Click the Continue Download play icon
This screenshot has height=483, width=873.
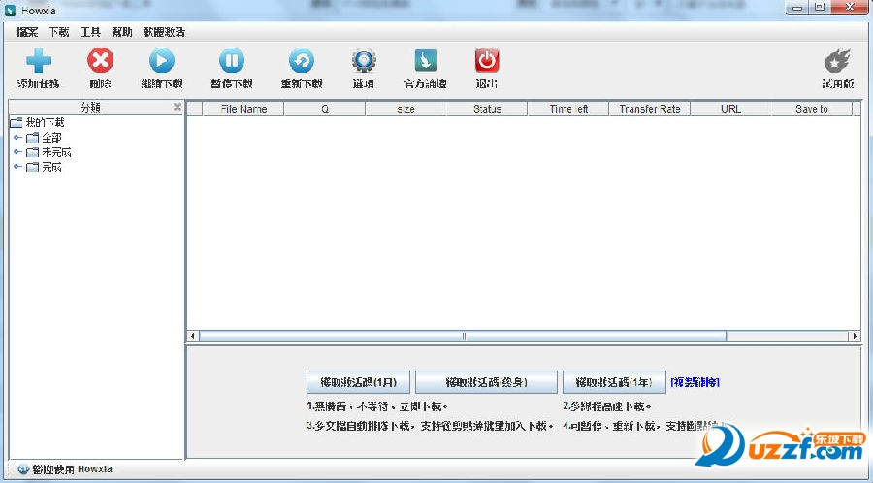coord(161,61)
